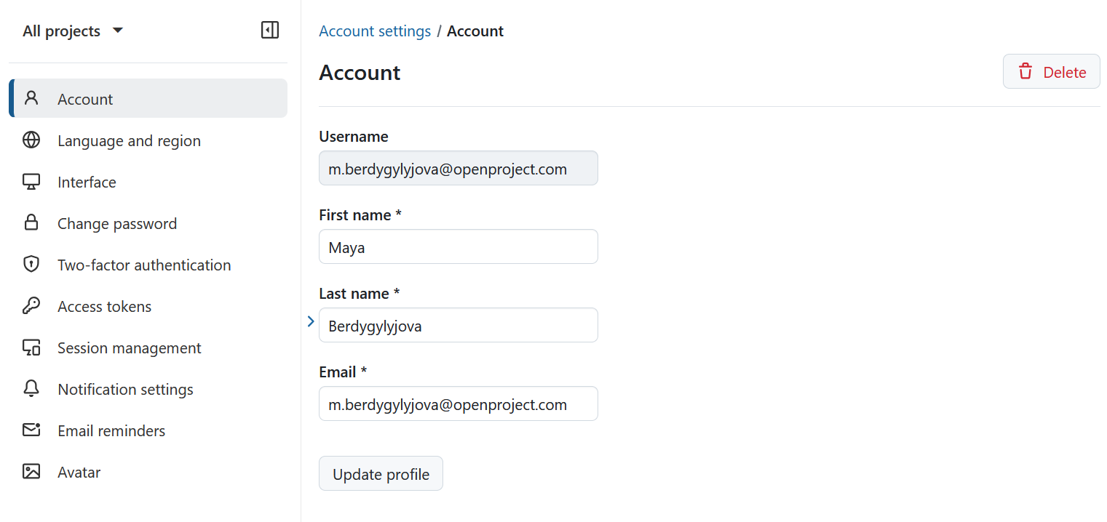Open Email reminders settings page
The image size is (1107, 522).
click(x=111, y=430)
